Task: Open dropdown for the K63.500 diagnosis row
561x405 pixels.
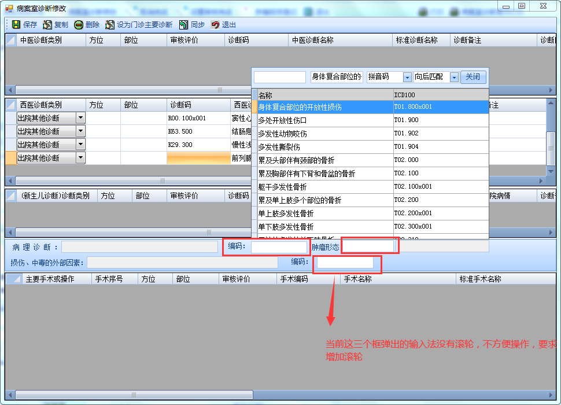Action: point(80,131)
